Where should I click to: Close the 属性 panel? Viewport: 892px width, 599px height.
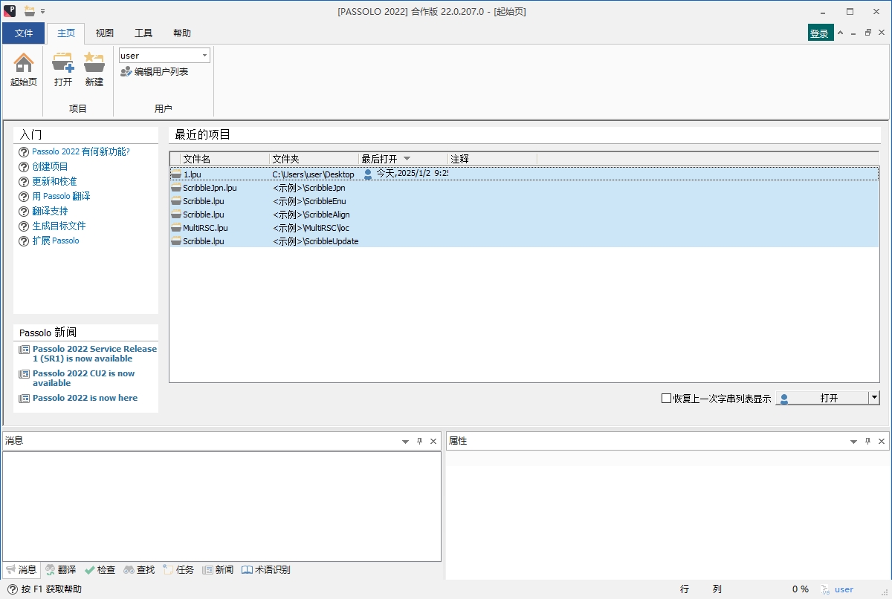pos(882,442)
